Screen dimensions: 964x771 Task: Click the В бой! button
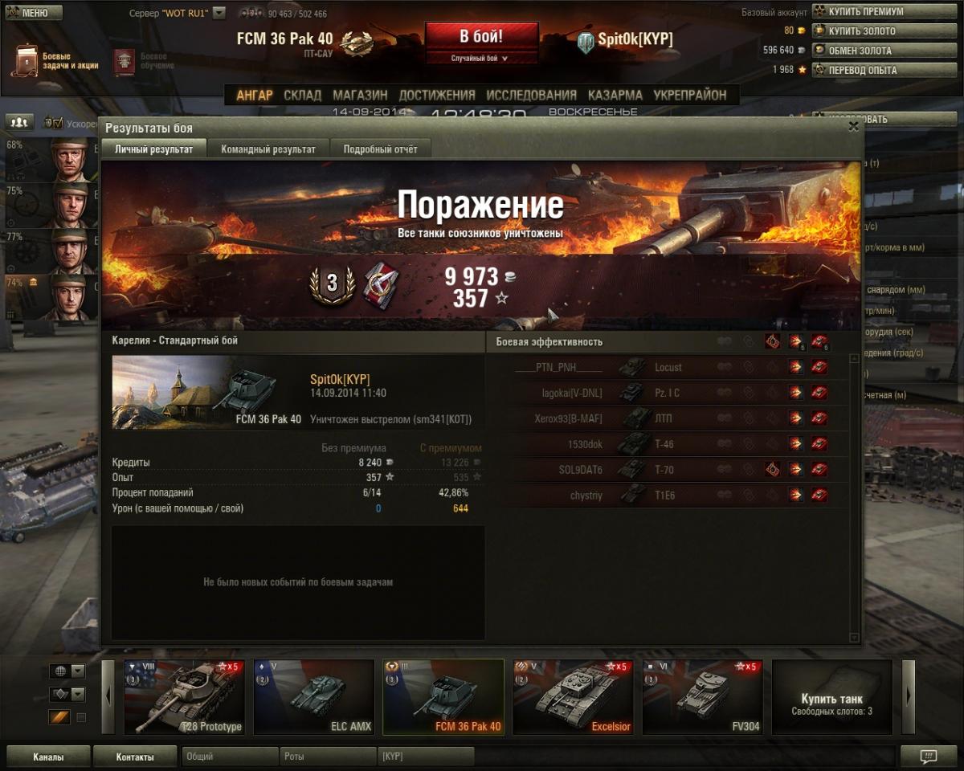(481, 37)
